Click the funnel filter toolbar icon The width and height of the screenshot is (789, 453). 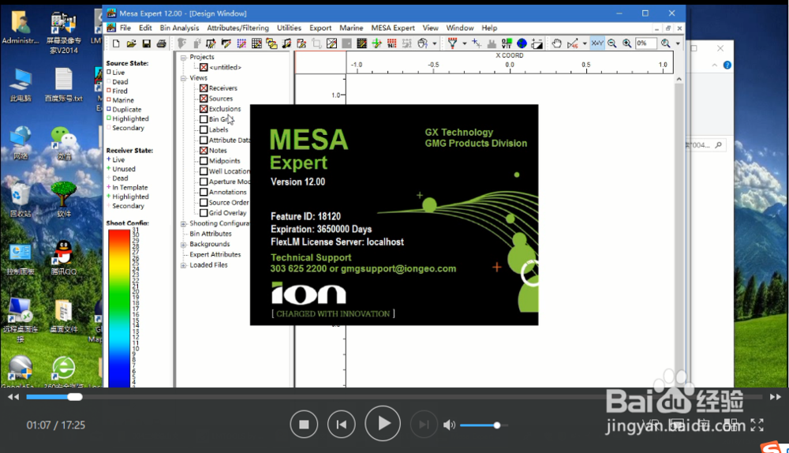[x=452, y=43]
